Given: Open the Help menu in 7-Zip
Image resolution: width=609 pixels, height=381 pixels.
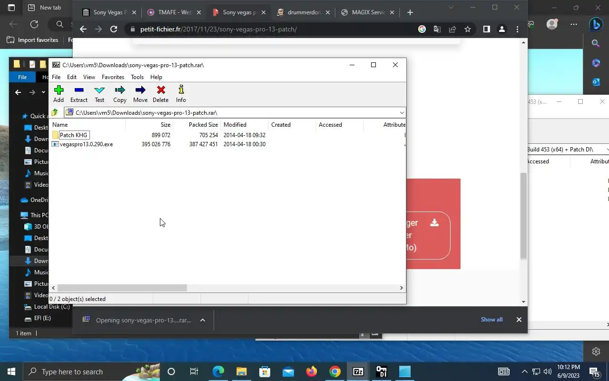Looking at the screenshot, I should [x=156, y=77].
